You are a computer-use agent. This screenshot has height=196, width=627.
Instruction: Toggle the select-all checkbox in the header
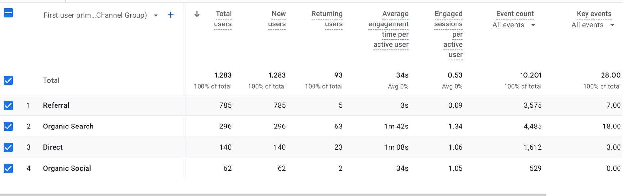tap(8, 13)
